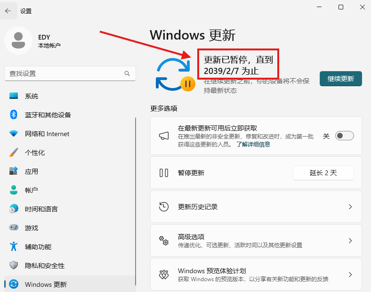Click the pause bars icon beside 暂停更新

[164, 173]
